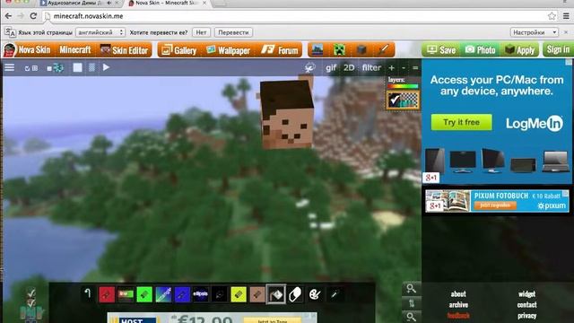Click the layers rainbow color bar
Image resolution: width=574 pixels, height=323 pixels.
[x=403, y=86]
